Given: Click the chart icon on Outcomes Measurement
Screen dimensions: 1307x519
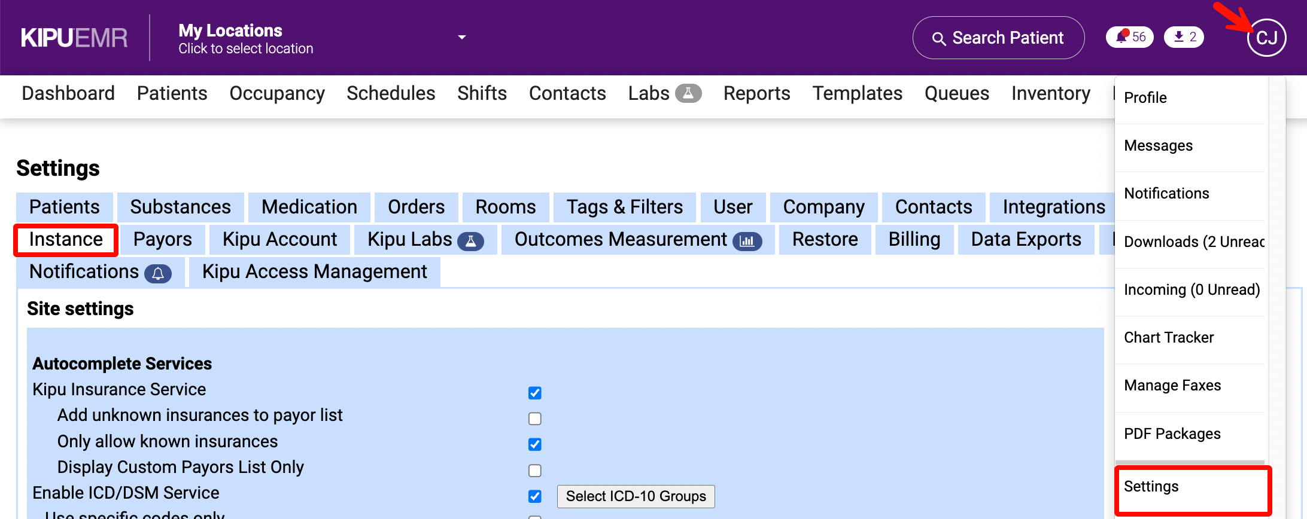Looking at the screenshot, I should tap(747, 241).
